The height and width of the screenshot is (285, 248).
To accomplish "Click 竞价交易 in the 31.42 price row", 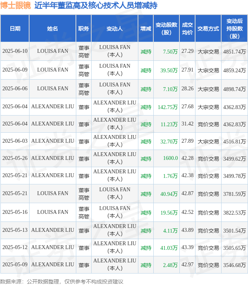I will [208, 124].
